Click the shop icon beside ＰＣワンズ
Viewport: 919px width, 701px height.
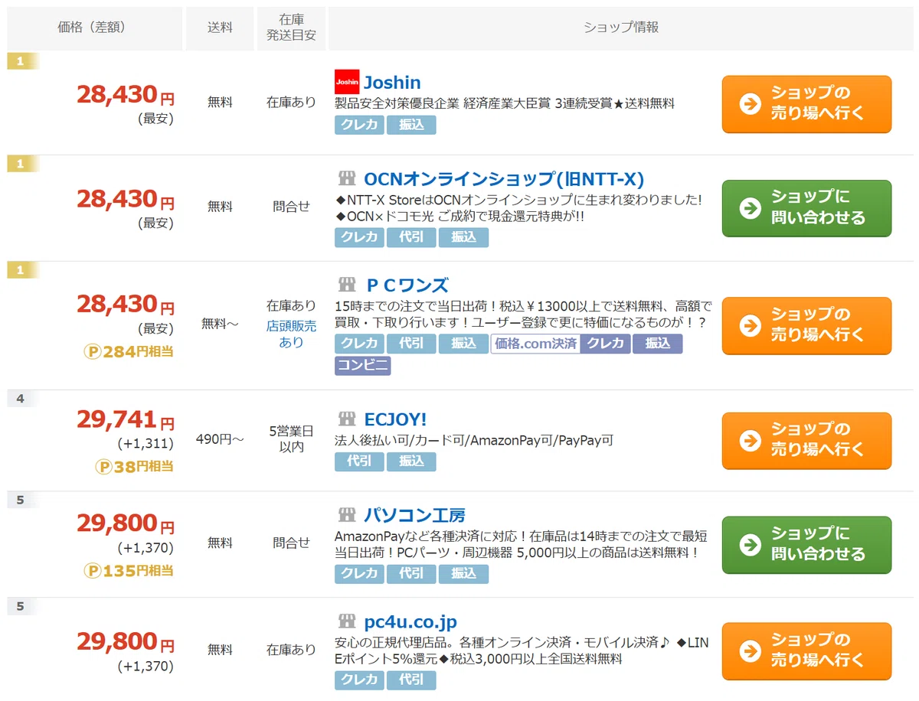[347, 285]
